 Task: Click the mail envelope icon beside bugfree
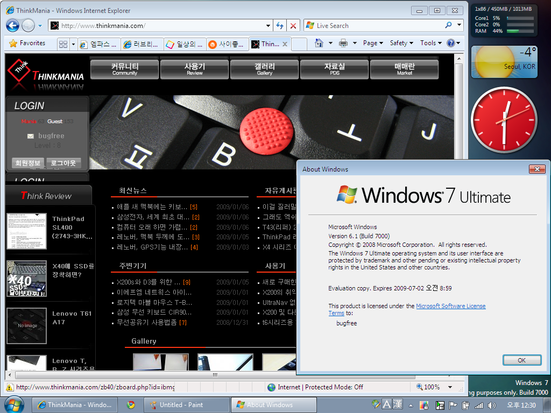click(31, 136)
